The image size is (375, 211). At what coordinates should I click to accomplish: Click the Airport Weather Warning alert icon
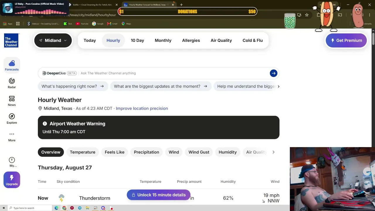click(x=45, y=124)
